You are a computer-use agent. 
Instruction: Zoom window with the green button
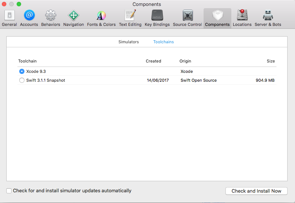pos(19,4)
